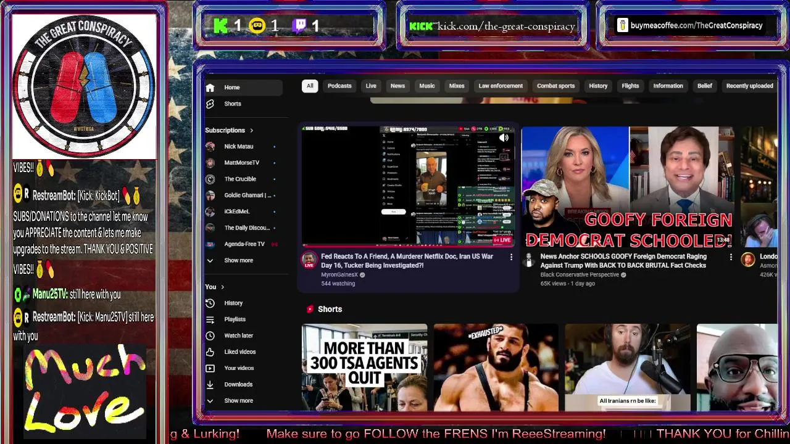This screenshot has width=790, height=444.
Task: Click the red Shorts shelf icon
Action: (310, 309)
